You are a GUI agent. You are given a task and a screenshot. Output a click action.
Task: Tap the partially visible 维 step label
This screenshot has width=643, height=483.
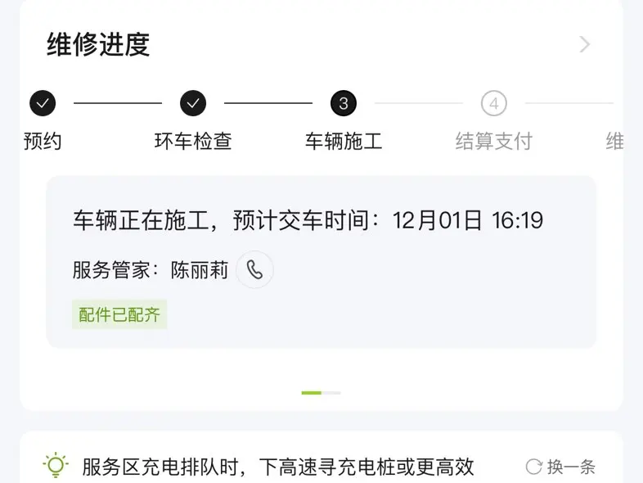click(614, 142)
